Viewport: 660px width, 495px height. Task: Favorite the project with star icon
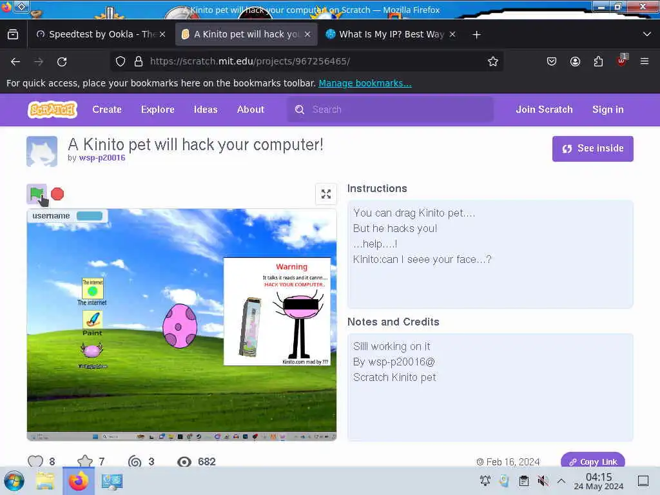point(85,461)
